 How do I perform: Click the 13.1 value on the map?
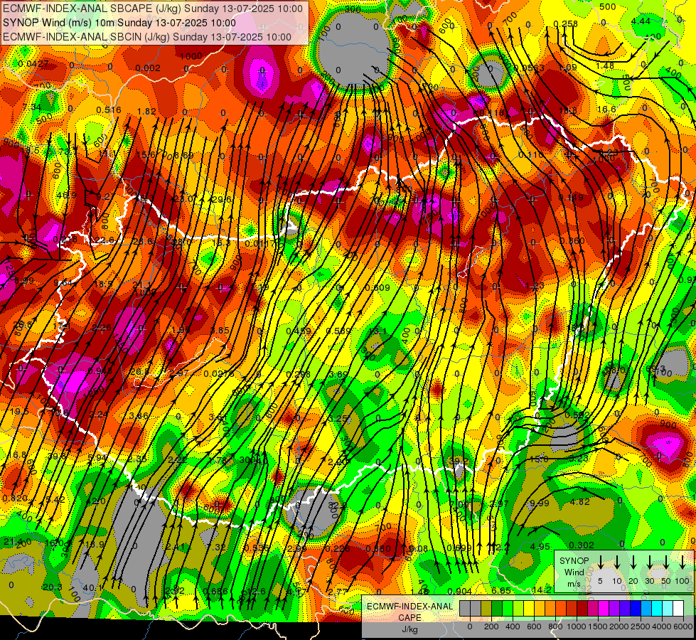378,331
